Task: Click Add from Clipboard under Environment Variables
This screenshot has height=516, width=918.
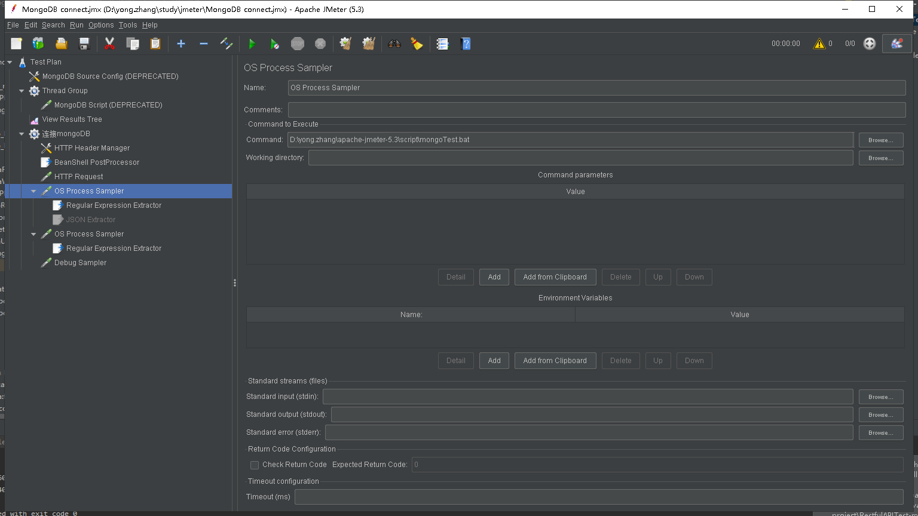Action: click(x=555, y=361)
